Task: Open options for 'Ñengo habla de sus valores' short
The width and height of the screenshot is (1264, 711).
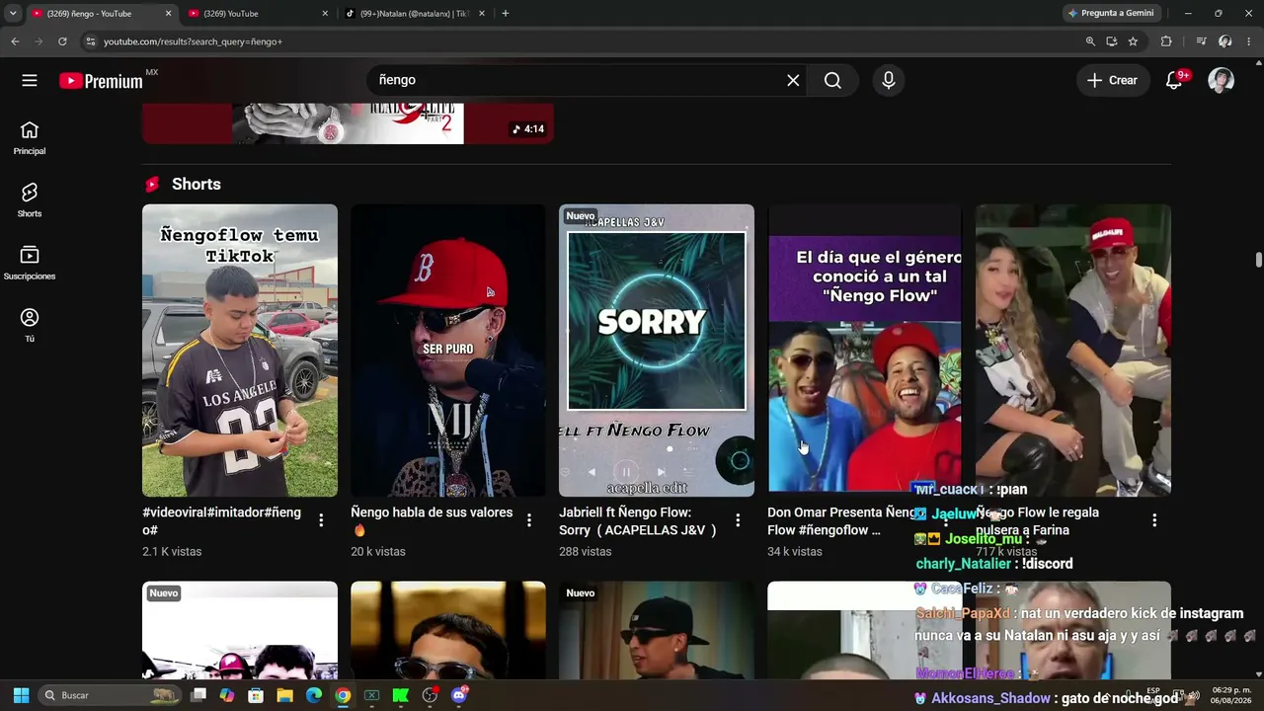Action: pyautogui.click(x=529, y=520)
